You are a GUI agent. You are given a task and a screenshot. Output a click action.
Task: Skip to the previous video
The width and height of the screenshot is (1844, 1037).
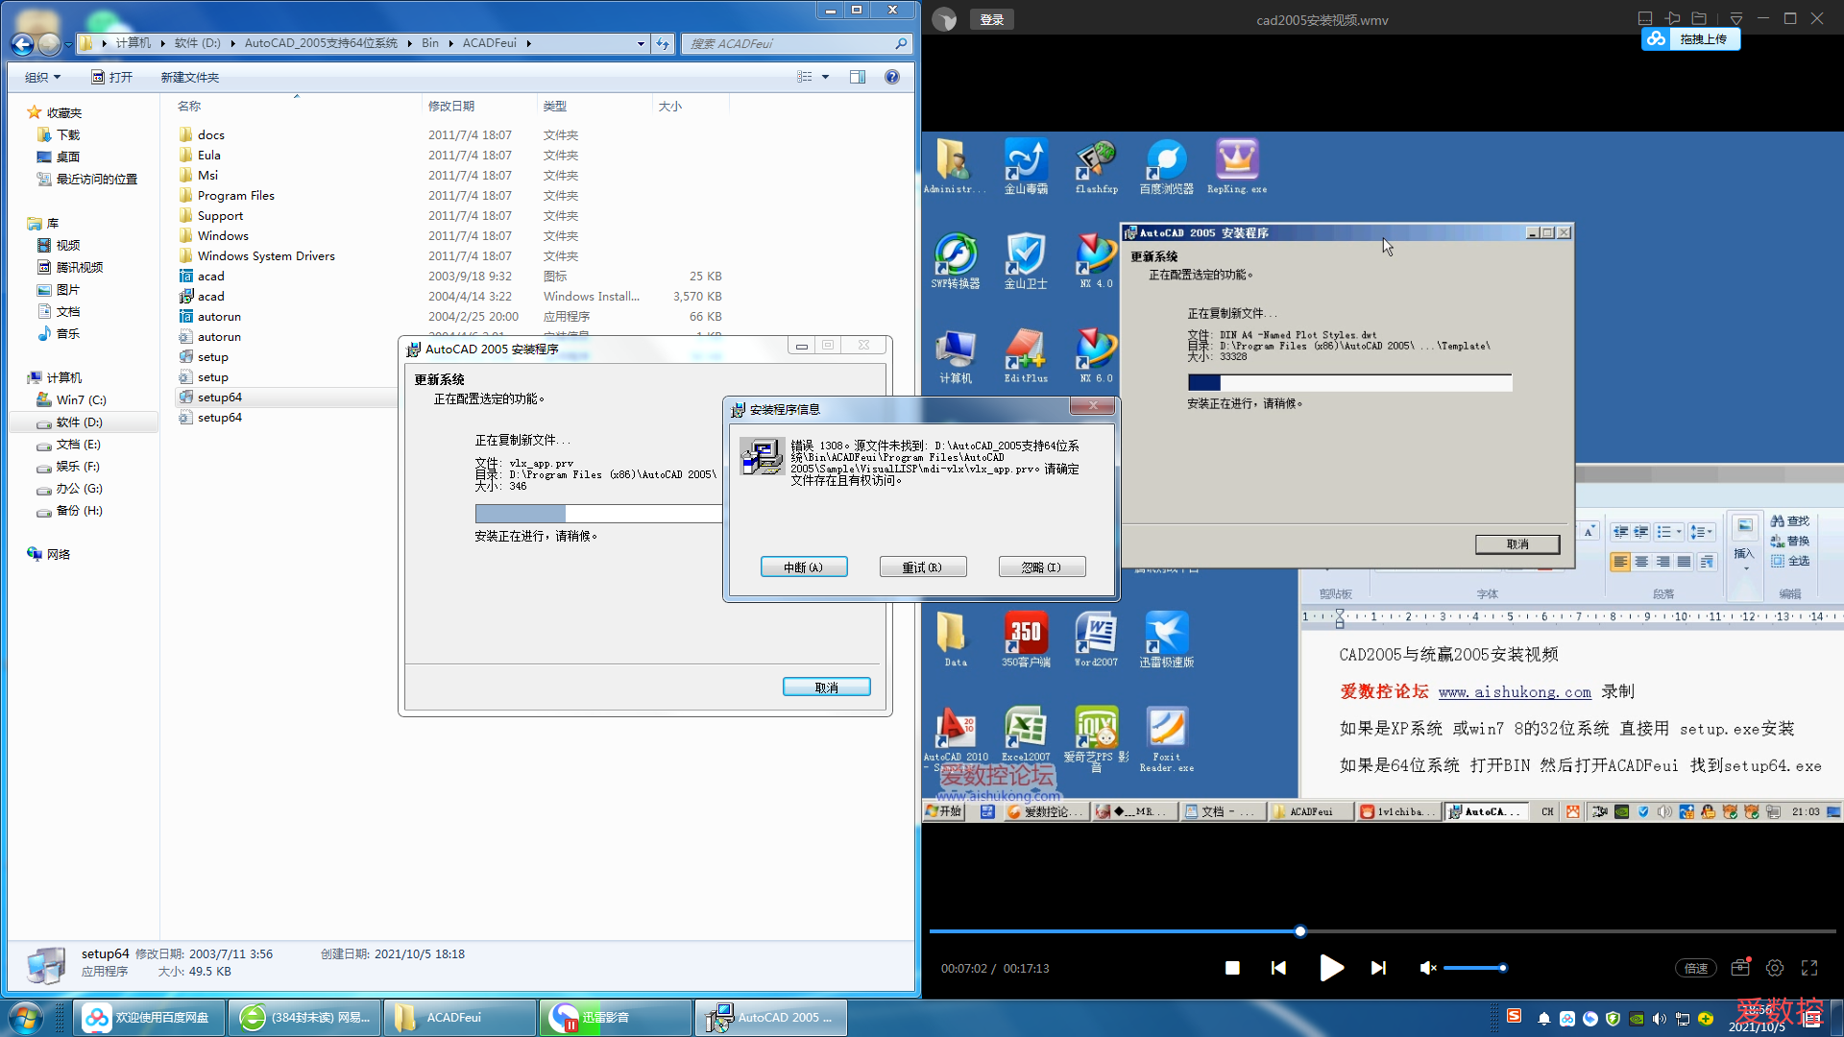tap(1278, 968)
